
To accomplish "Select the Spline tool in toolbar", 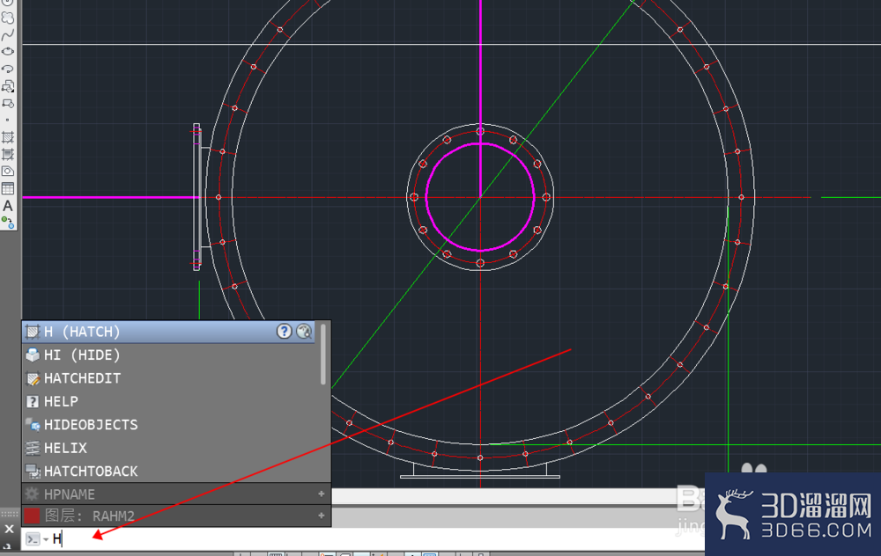I will [x=8, y=35].
